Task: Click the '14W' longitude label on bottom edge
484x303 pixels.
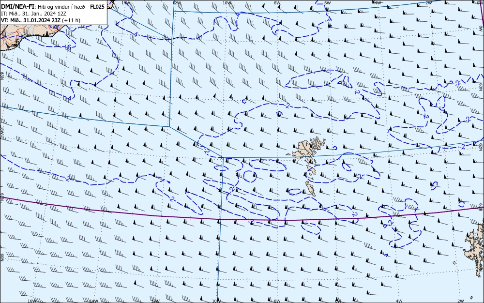Action: pos(93,301)
